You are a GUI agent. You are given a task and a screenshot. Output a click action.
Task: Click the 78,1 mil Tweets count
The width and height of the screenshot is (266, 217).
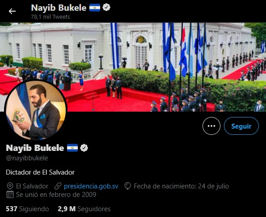51,17
